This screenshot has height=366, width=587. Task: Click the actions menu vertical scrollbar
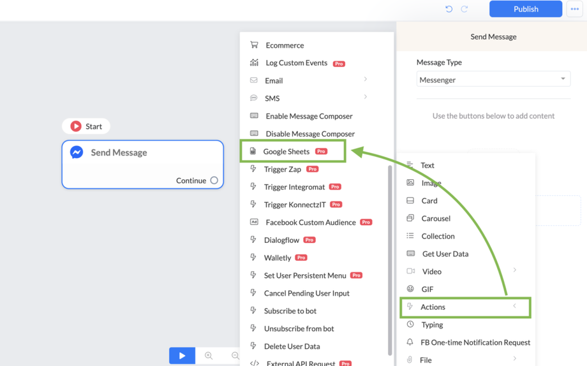(390, 260)
